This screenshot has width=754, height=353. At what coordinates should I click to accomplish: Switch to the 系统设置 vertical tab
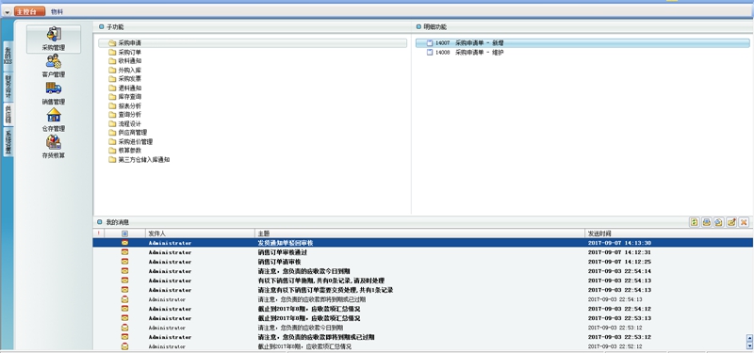point(8,142)
